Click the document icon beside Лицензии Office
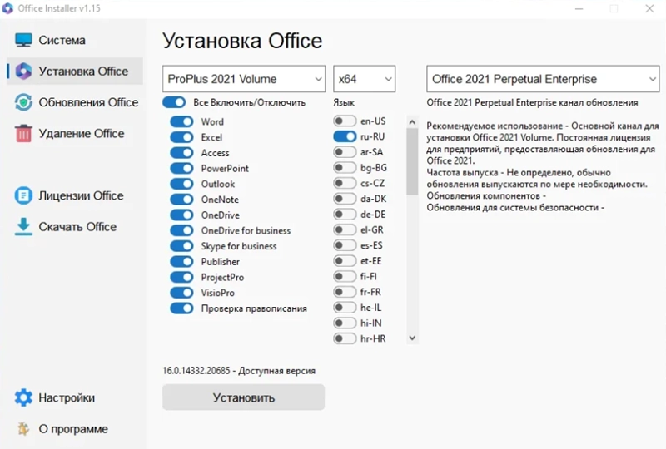The height and width of the screenshot is (449, 666). click(23, 195)
